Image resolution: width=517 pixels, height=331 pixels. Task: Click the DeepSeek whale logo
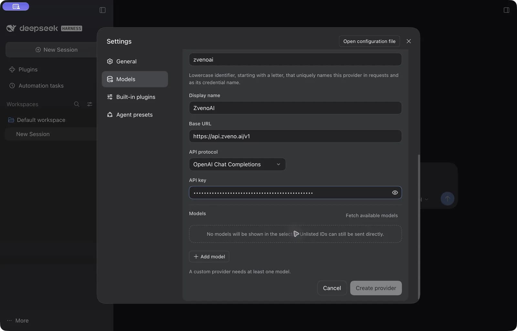pos(11,28)
